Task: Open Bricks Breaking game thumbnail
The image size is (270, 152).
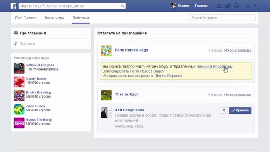Action: 19,96
